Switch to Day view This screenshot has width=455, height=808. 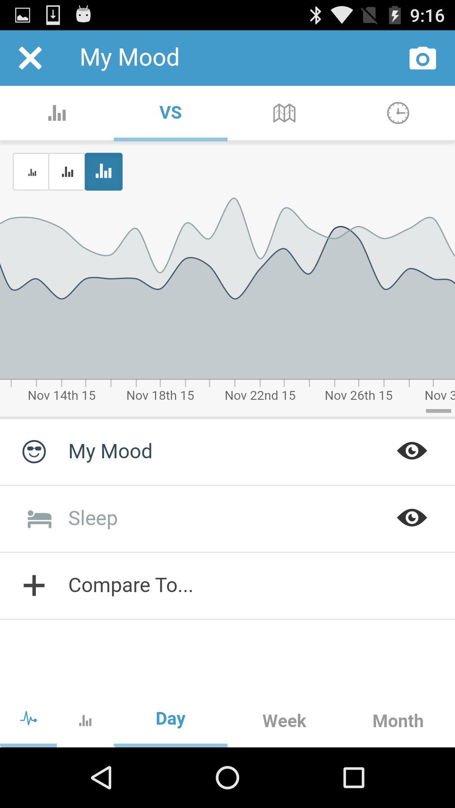[171, 720]
